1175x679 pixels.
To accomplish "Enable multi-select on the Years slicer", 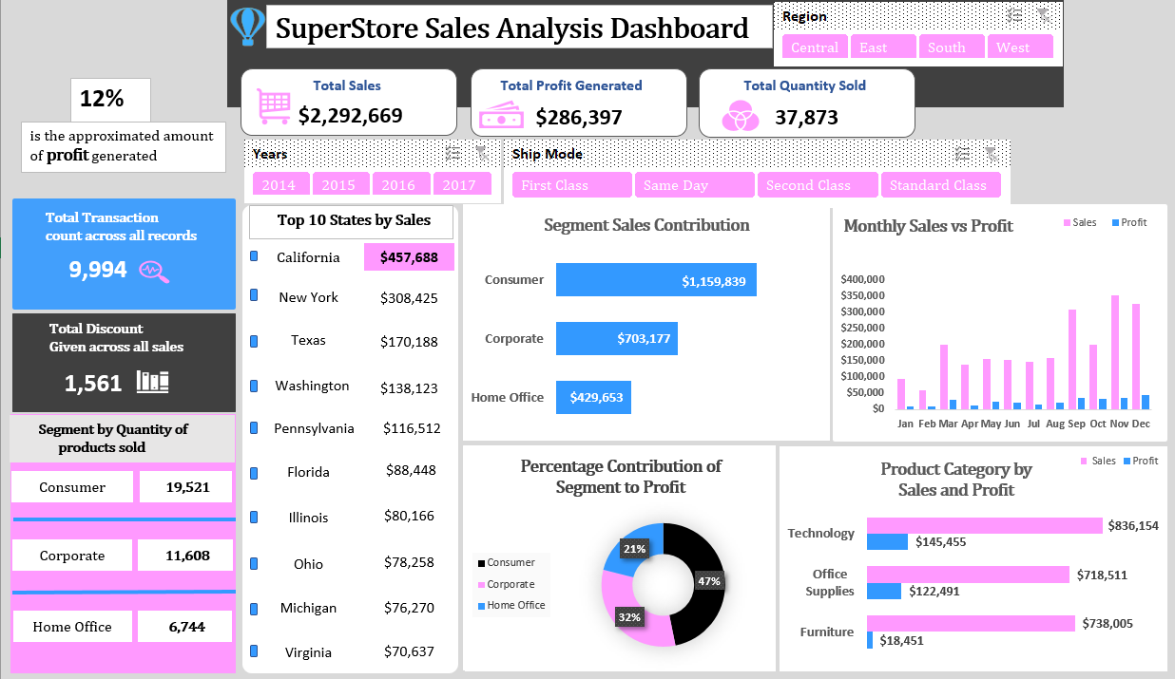I will (x=453, y=154).
